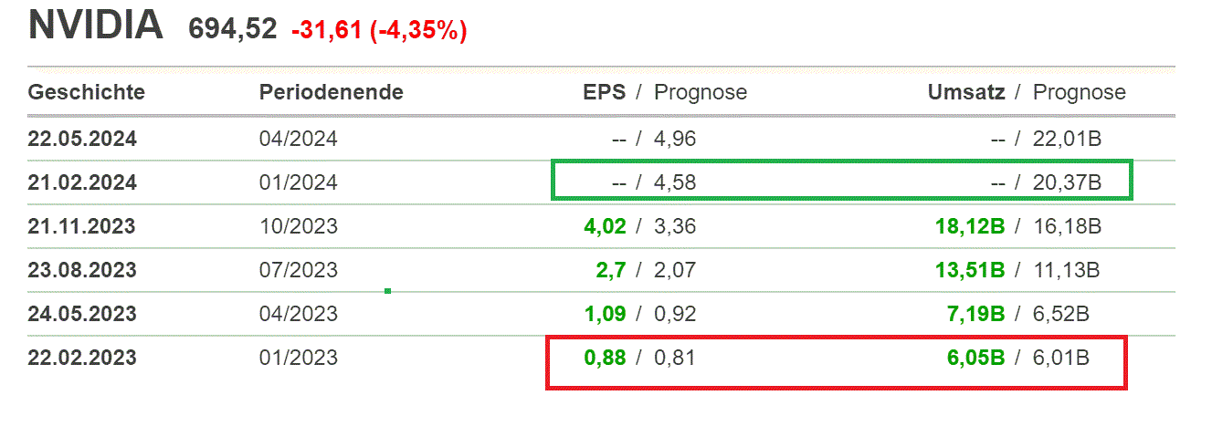This screenshot has width=1212, height=437.
Task: Click the EPS column header
Action: [605, 92]
